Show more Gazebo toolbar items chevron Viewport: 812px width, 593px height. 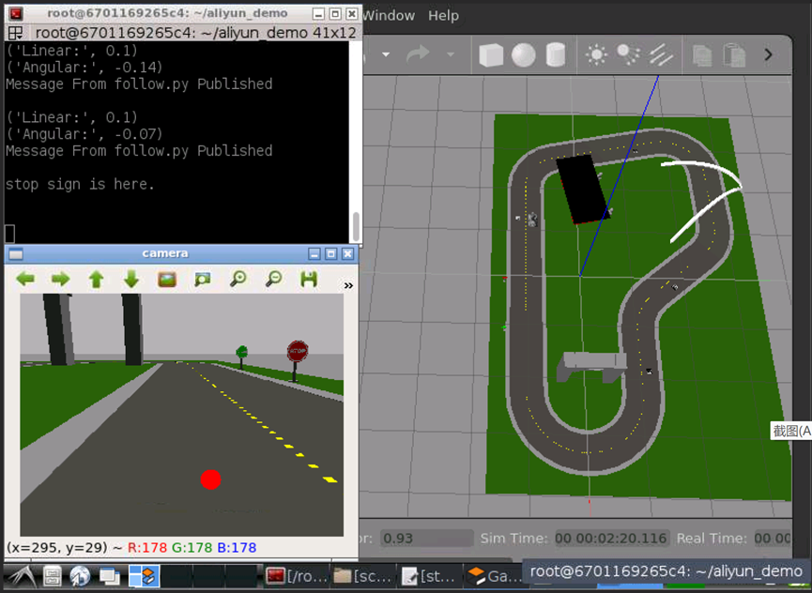click(x=769, y=54)
